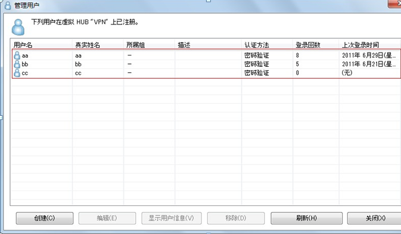
Task: Sort by the 认证方法 column header
Action: tap(257, 45)
